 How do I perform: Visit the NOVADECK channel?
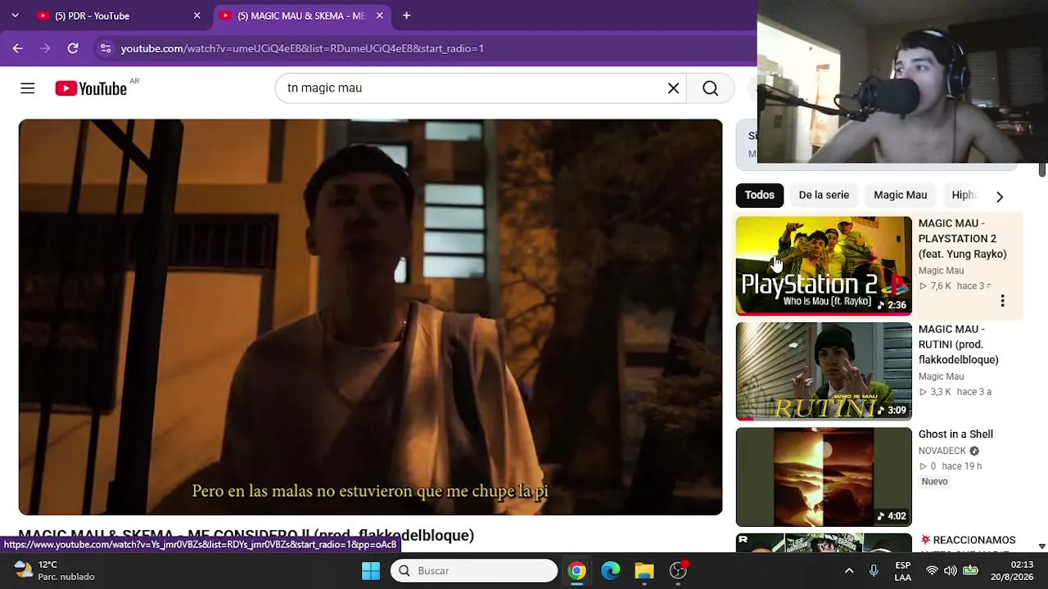coord(942,451)
